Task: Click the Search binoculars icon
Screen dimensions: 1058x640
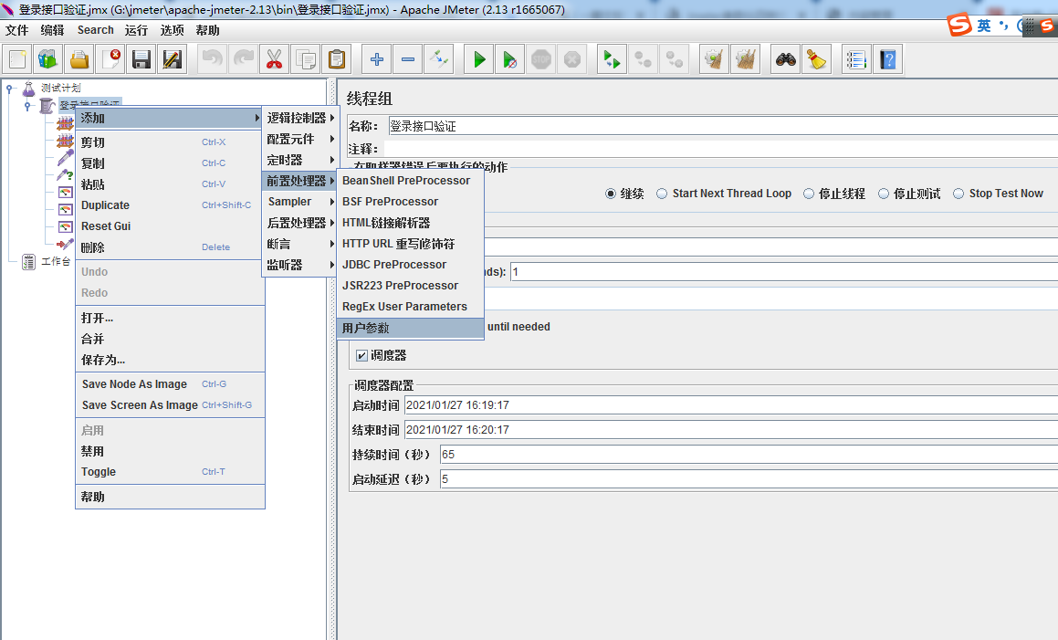Action: [x=785, y=59]
